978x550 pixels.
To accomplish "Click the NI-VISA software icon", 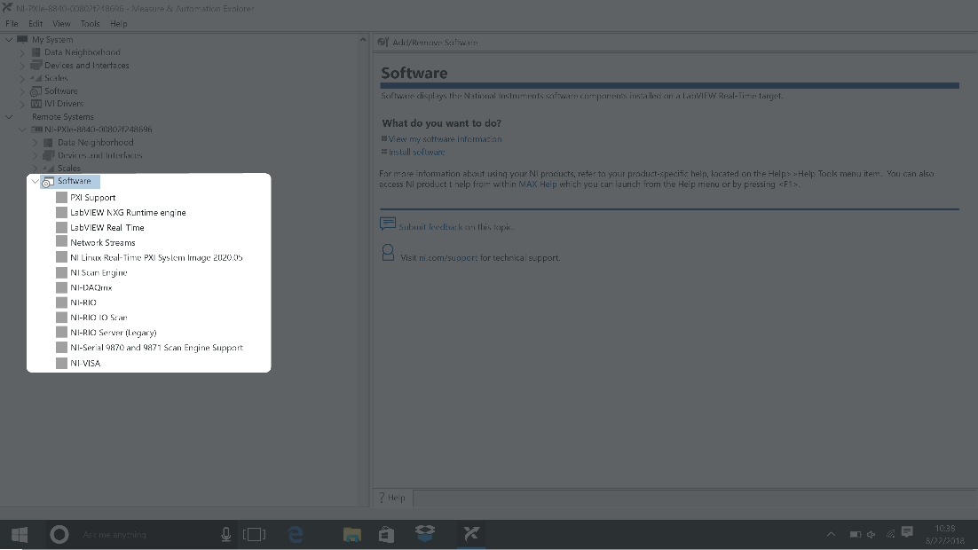I will (61, 363).
